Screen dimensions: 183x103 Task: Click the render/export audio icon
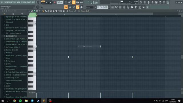[x=160, y=2]
